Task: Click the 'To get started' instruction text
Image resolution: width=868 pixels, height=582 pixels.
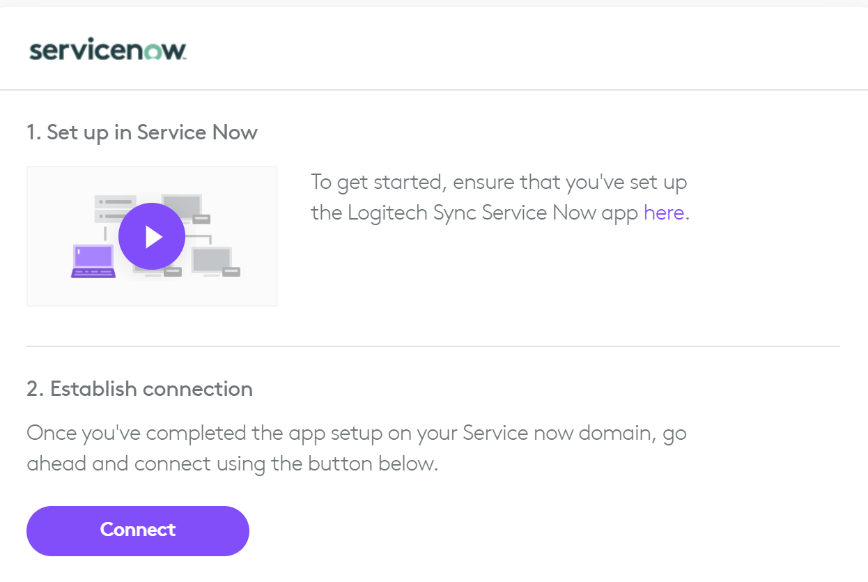Action: tap(499, 183)
